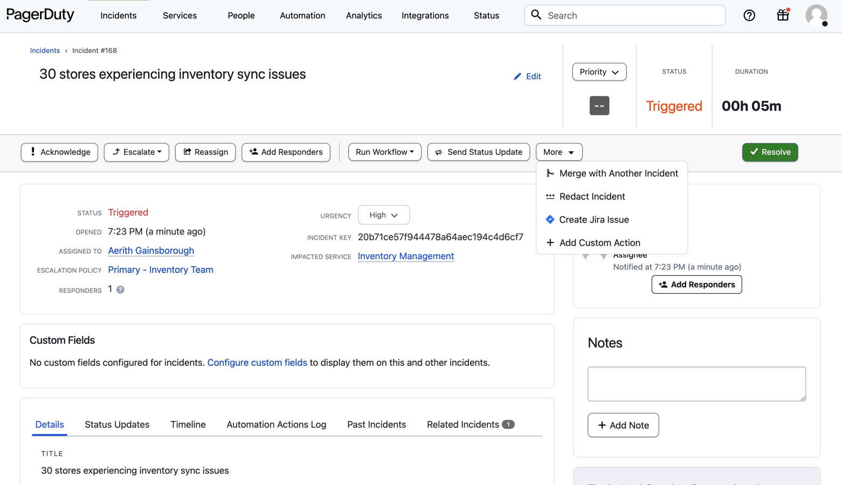Open the help question mark icon
The image size is (842, 485).
point(749,16)
